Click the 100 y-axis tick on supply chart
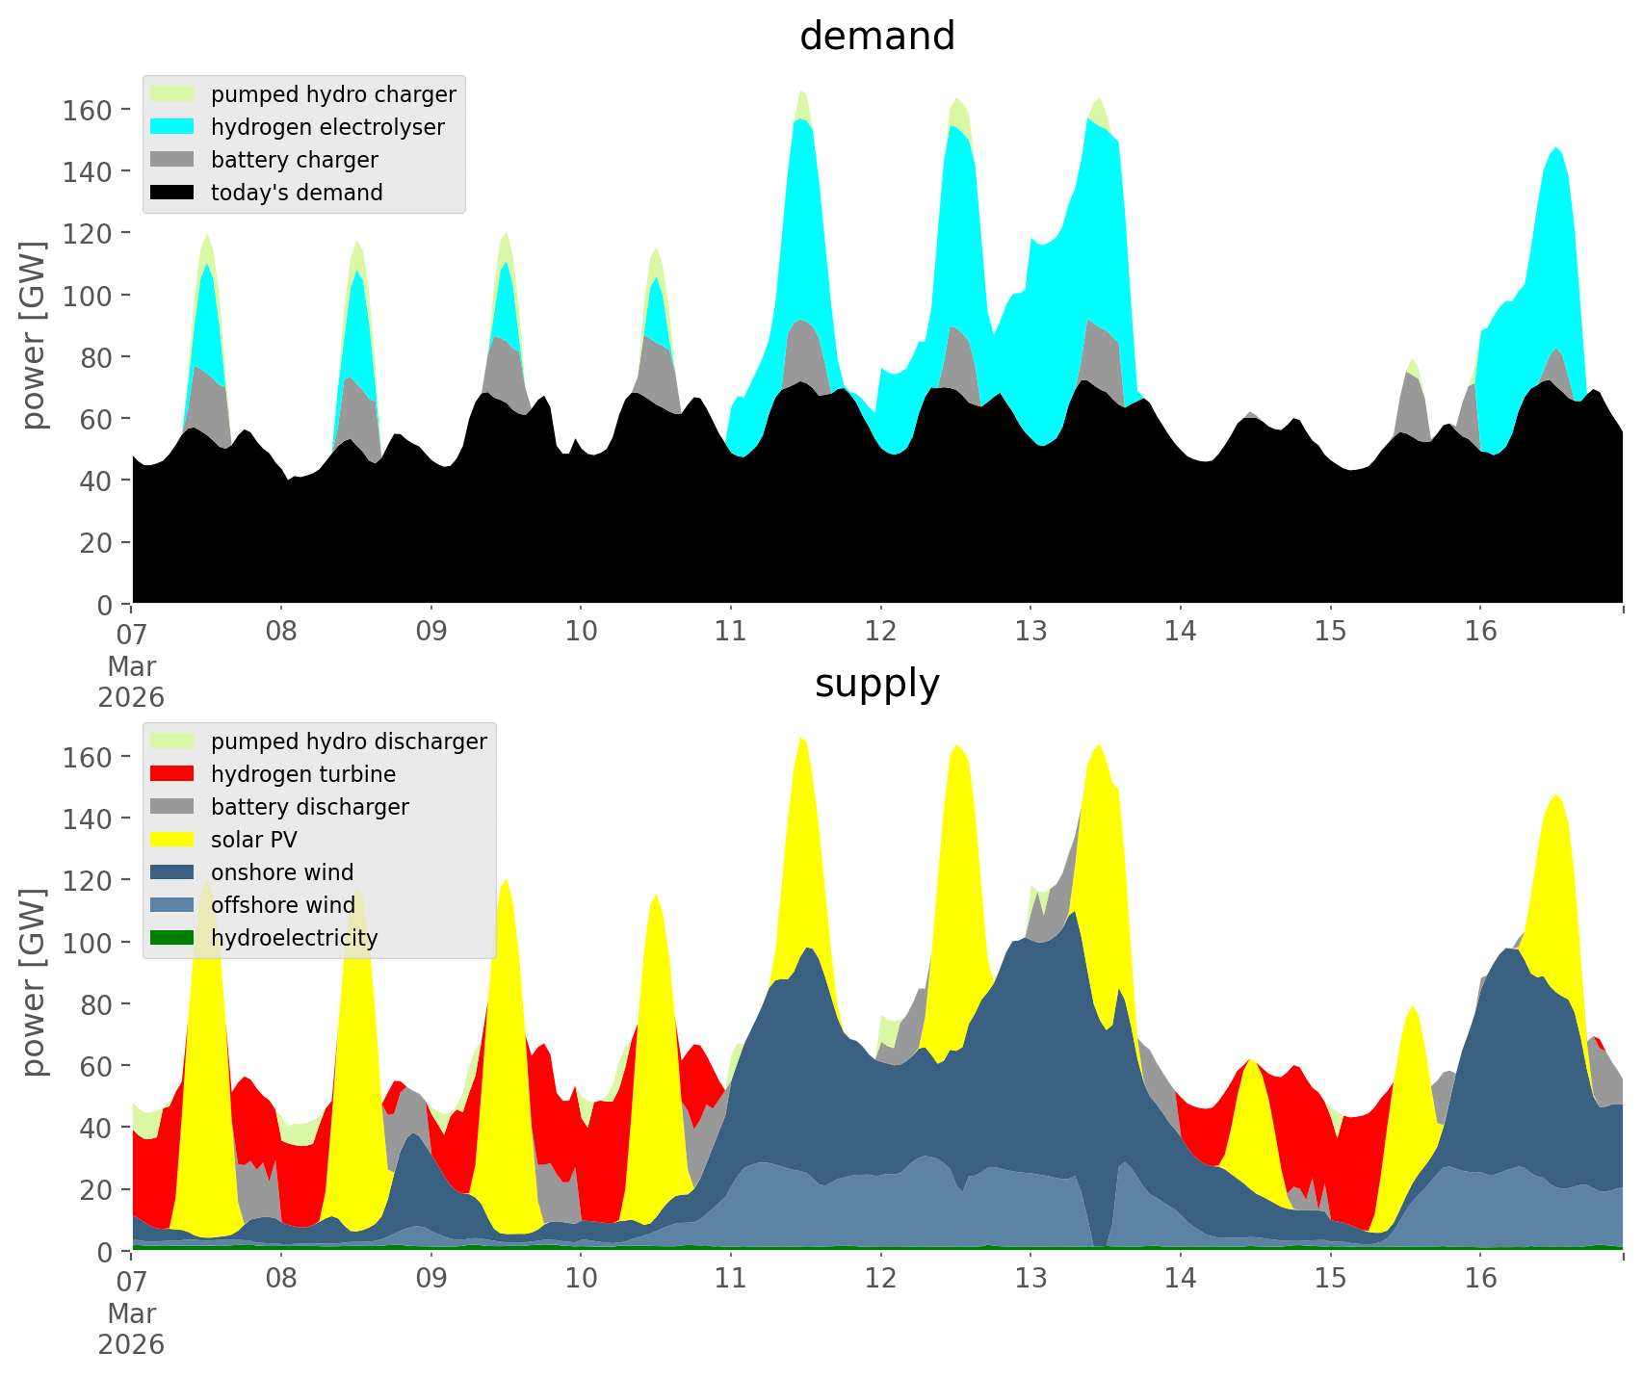1643x1378 pixels. click(x=88, y=942)
